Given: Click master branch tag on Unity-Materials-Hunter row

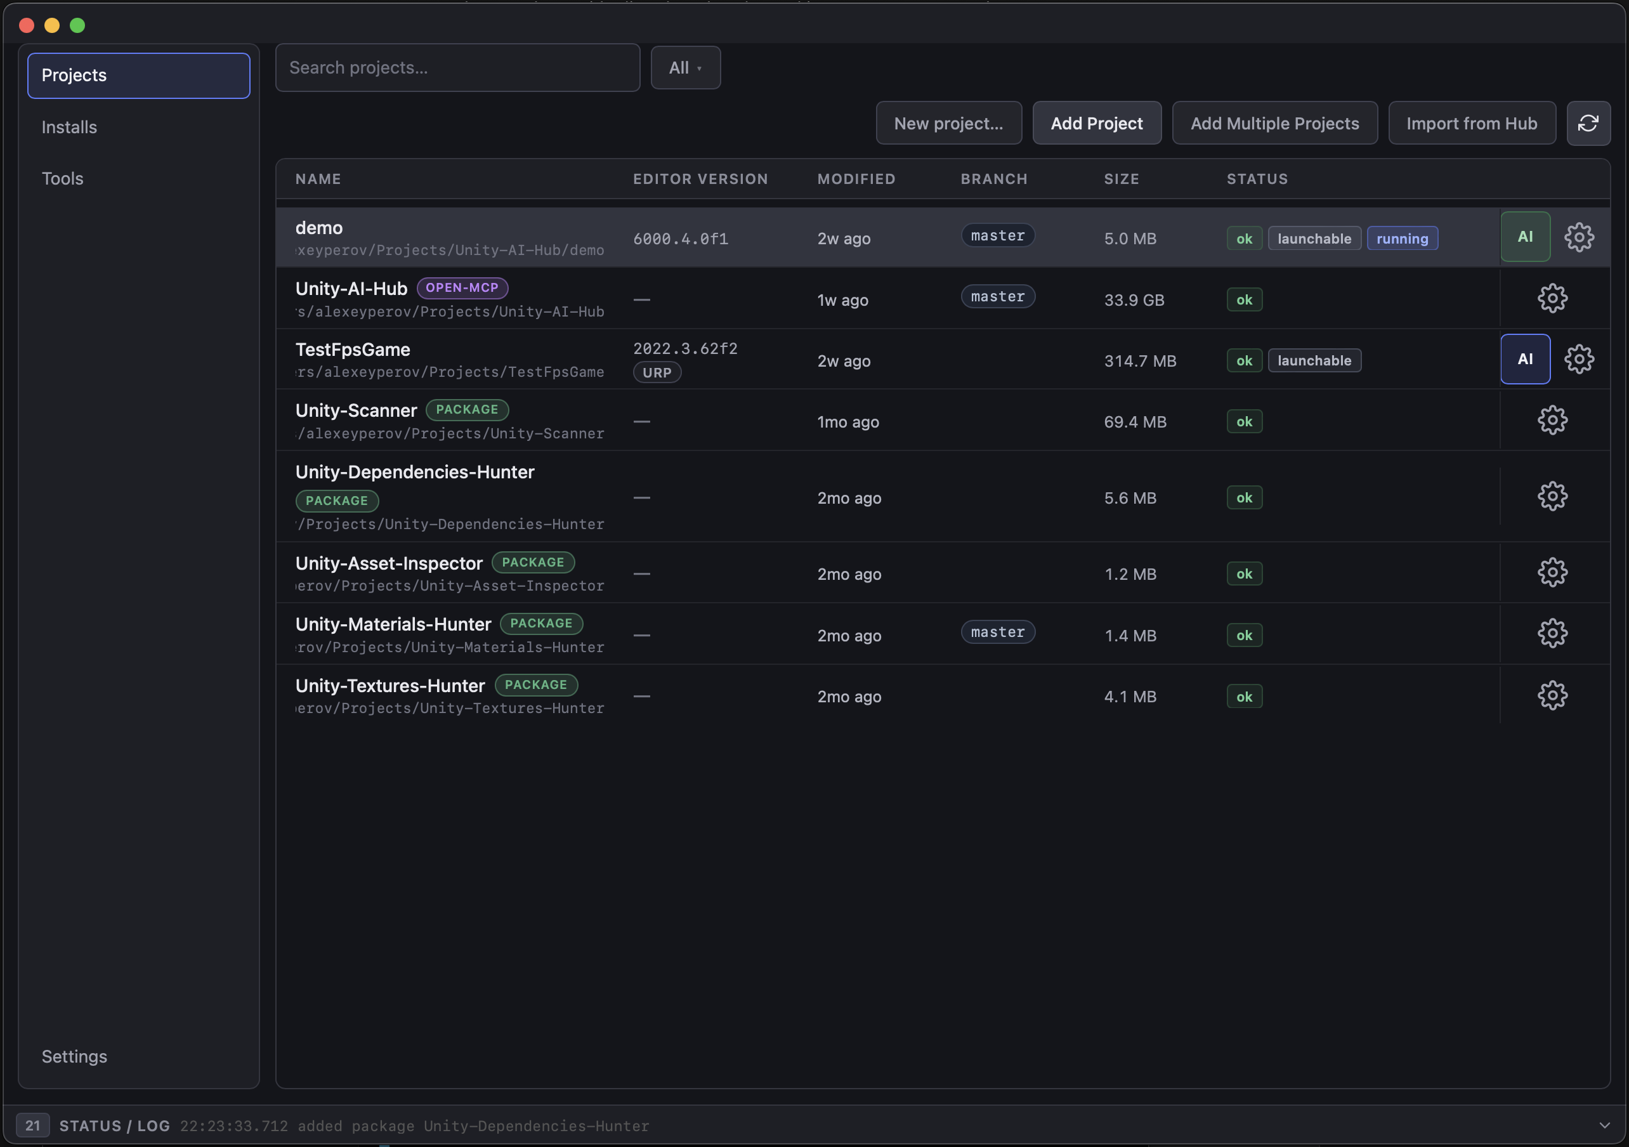Looking at the screenshot, I should [998, 632].
